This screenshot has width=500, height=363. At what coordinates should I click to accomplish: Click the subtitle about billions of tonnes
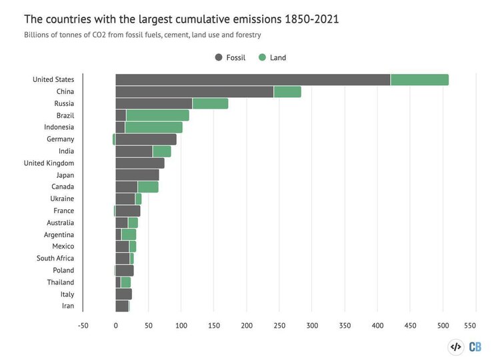pyautogui.click(x=143, y=35)
